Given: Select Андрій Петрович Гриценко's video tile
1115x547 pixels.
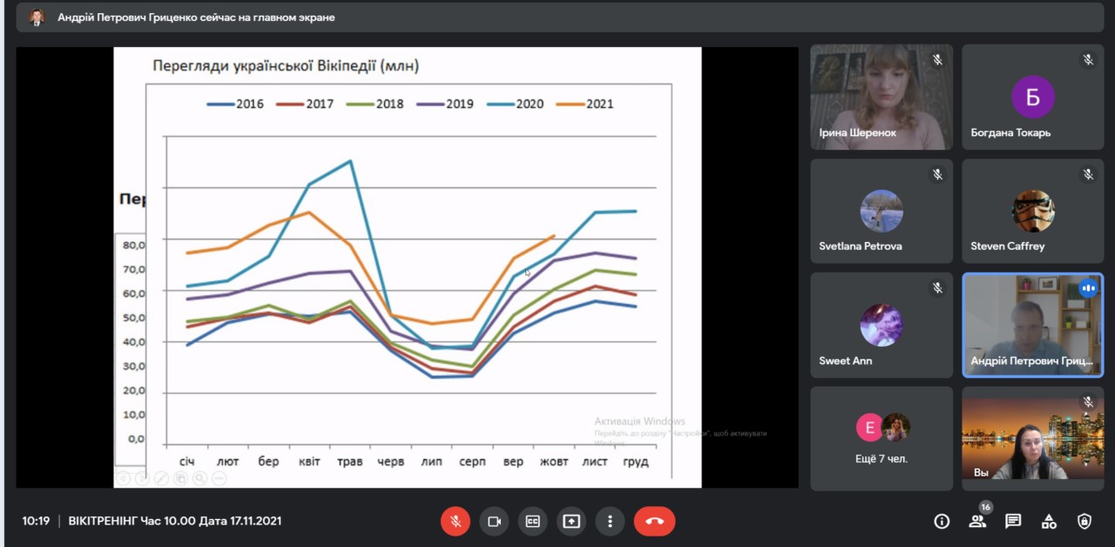Looking at the screenshot, I should click(x=1033, y=325).
